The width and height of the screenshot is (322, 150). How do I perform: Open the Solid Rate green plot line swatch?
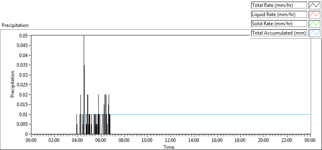click(314, 24)
